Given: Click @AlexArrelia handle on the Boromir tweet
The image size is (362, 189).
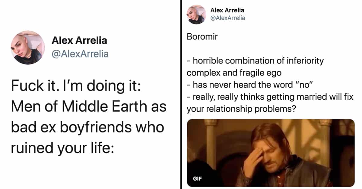Looking at the screenshot, I should point(228,18).
